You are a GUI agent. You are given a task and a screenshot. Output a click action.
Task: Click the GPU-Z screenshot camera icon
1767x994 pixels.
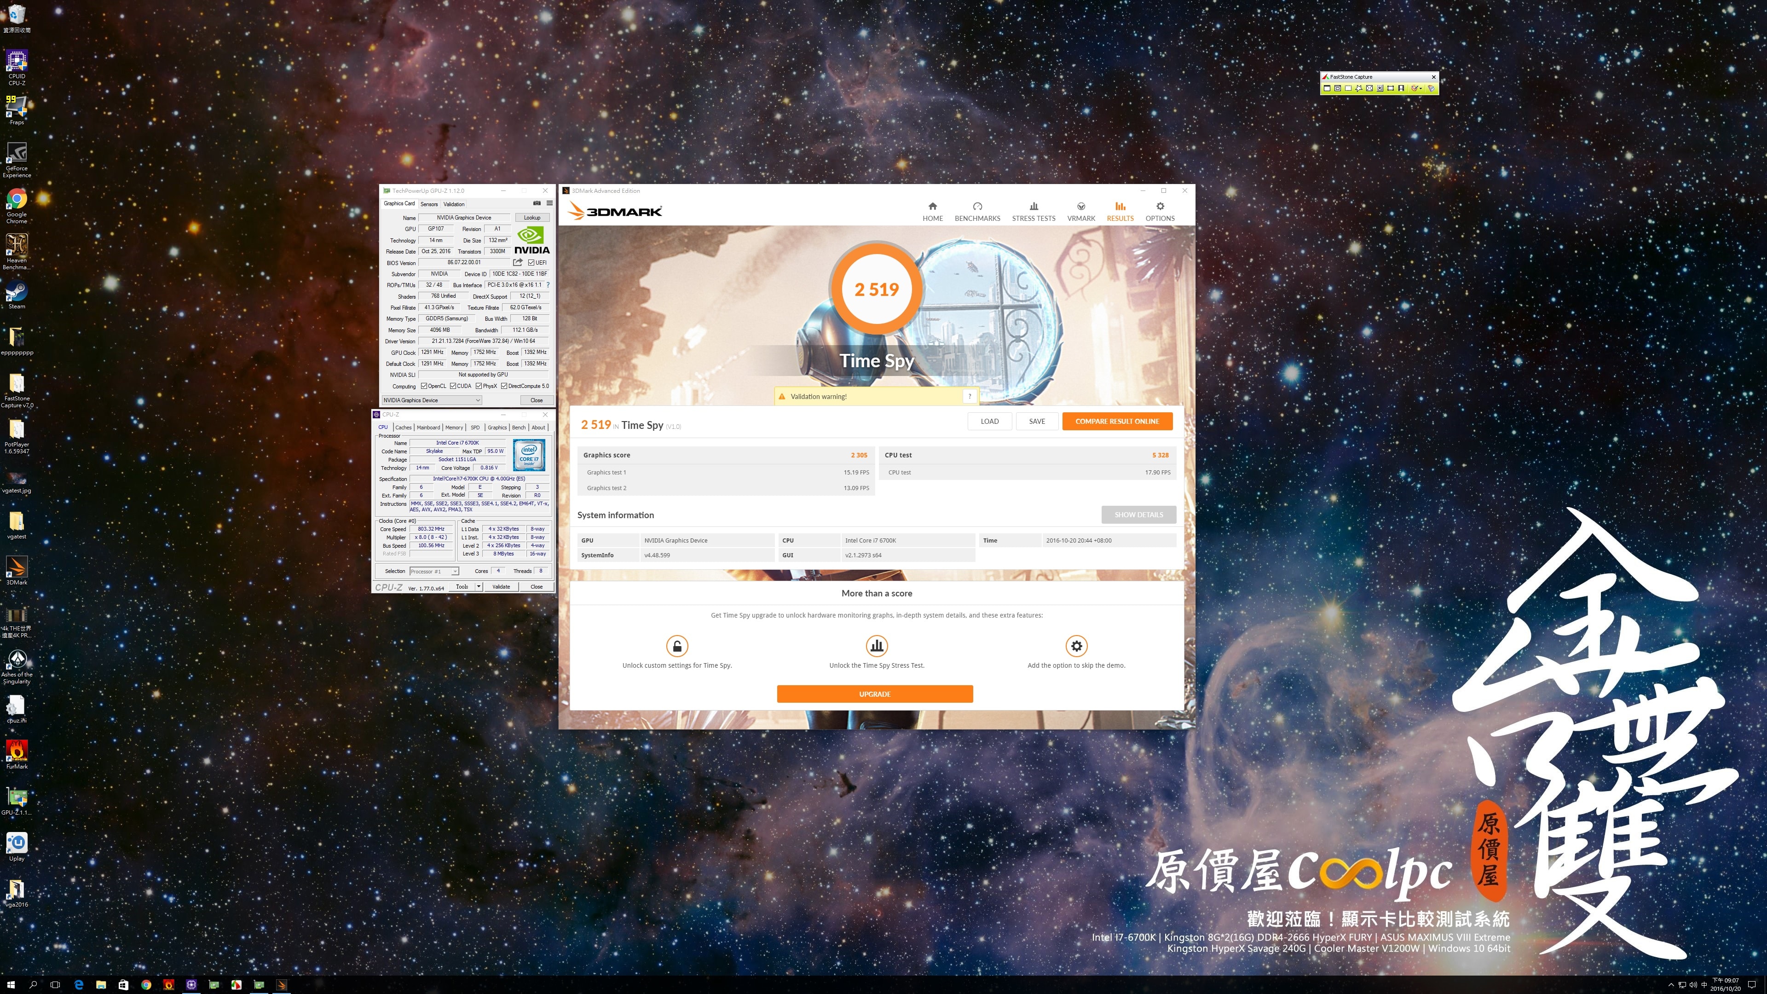[x=537, y=203]
